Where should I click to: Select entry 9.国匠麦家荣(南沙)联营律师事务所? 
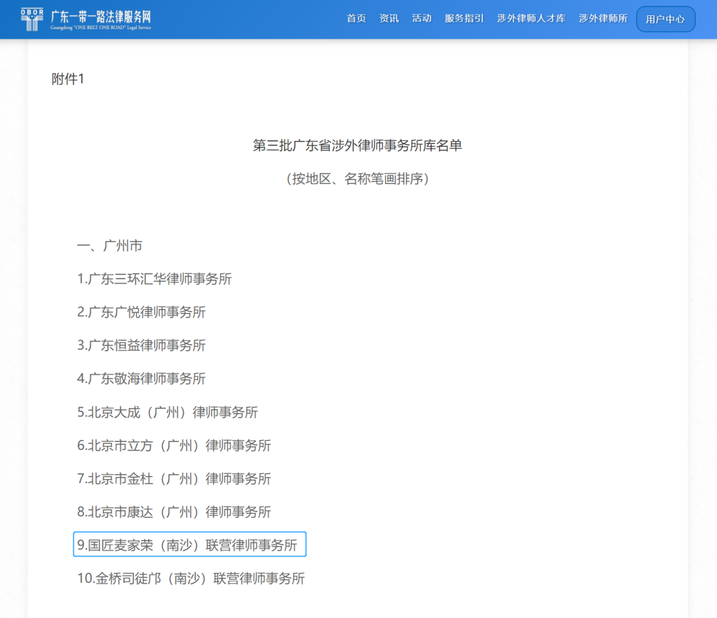[190, 544]
